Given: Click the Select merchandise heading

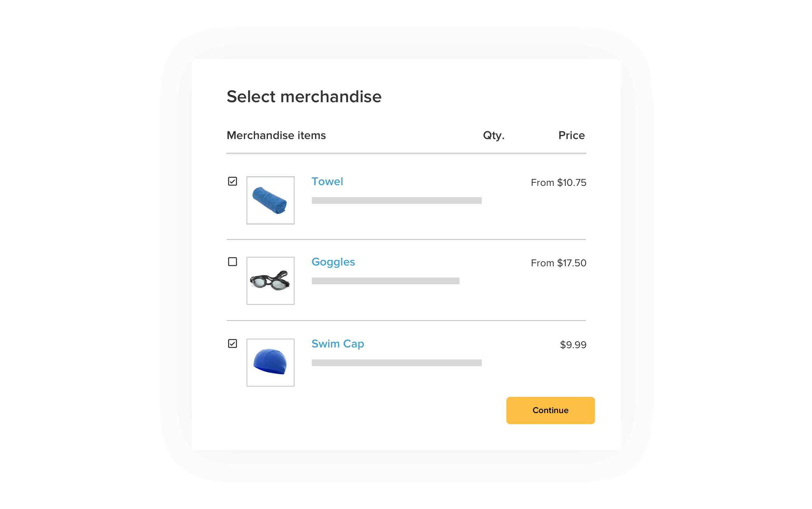Looking at the screenshot, I should 304,97.
